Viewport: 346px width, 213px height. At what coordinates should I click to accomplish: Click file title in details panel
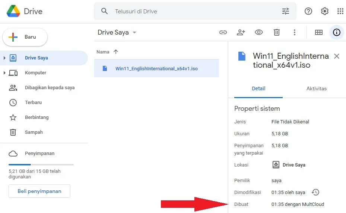[291, 61]
